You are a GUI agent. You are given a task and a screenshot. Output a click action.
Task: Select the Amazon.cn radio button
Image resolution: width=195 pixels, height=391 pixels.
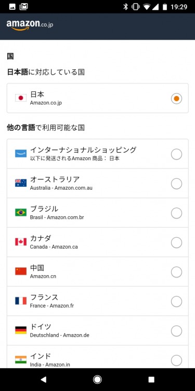click(x=176, y=272)
